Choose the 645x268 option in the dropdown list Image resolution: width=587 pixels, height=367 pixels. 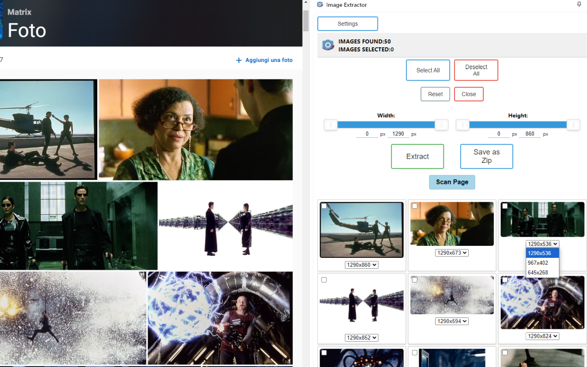pyautogui.click(x=543, y=272)
